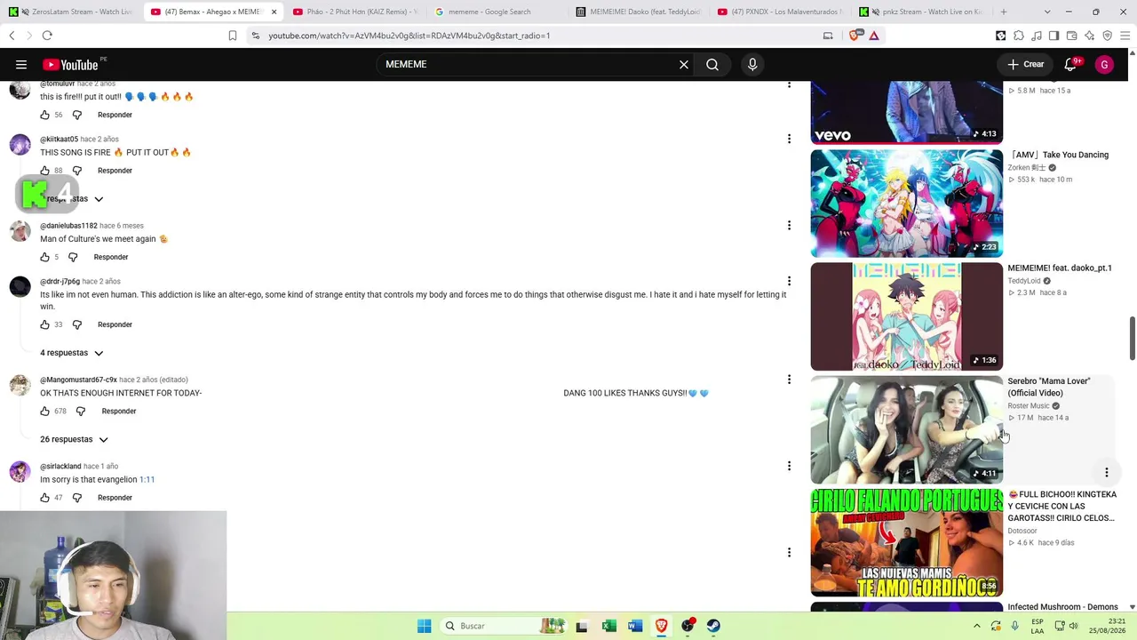Close the Bemax Ahegao tab
Image resolution: width=1137 pixels, height=640 pixels.
pyautogui.click(x=274, y=12)
